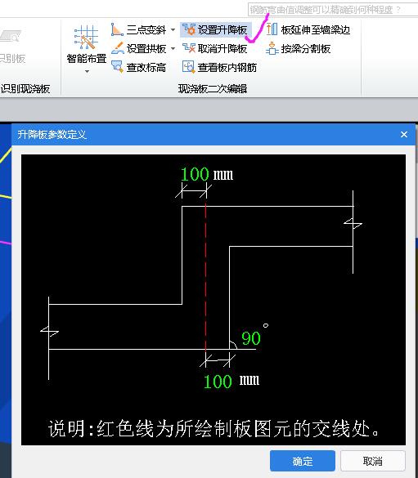The width and height of the screenshot is (418, 478).
Task: Click the partly visible 识别板 icon
Action: coord(10,36)
